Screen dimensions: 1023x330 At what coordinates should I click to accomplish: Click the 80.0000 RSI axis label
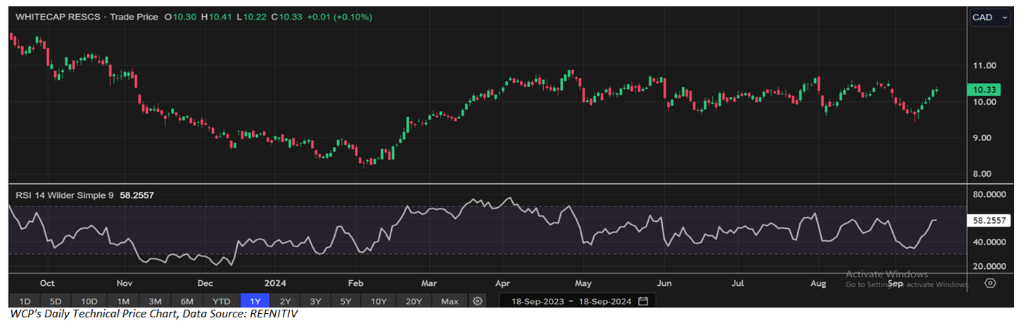click(989, 194)
